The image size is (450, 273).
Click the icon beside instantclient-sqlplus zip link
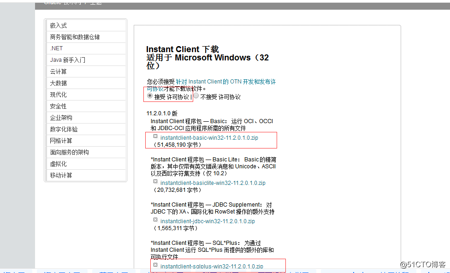155,265
